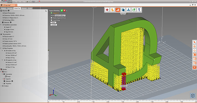
Task: Open the Mode dropdown Supports editing
Action: coord(60,16)
